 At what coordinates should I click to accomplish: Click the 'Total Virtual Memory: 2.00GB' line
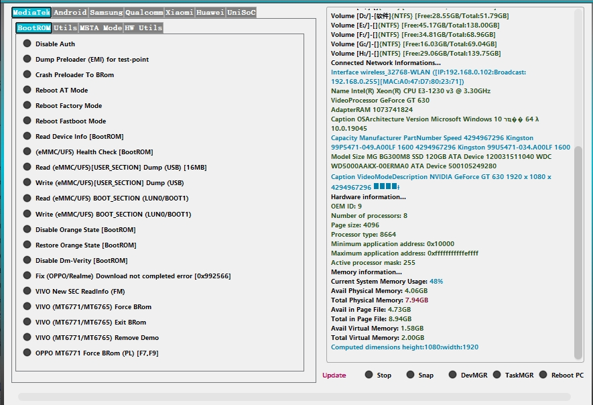click(x=377, y=338)
